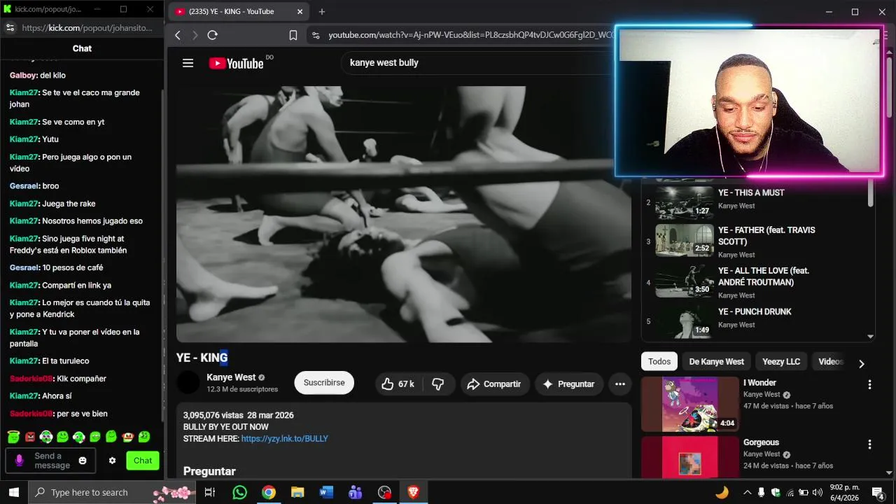This screenshot has height=504, width=896.
Task: Open a new browser tab
Action: (322, 11)
